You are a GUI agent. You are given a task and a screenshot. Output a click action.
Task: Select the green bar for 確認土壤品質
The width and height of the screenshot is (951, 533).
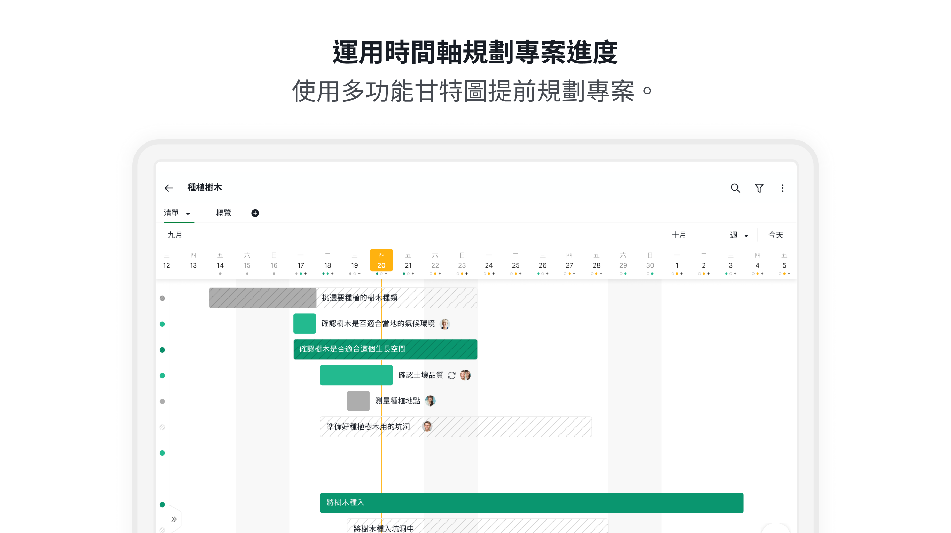pos(356,375)
